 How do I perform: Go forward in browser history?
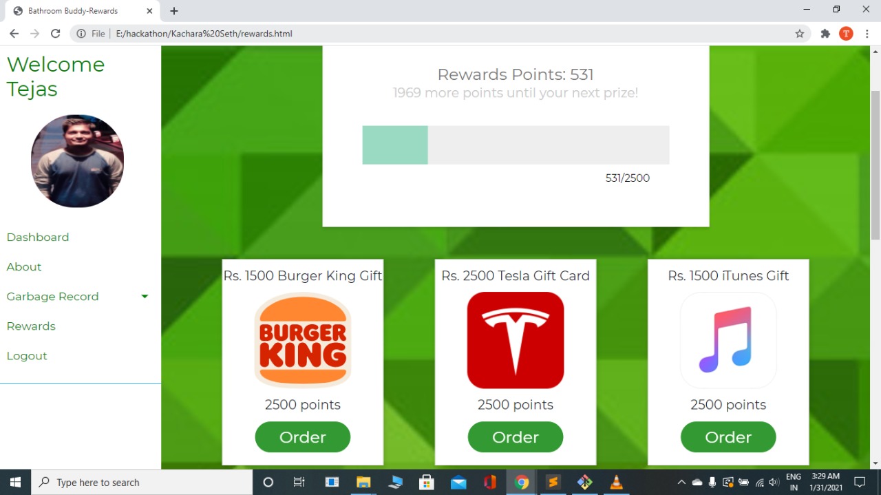[x=34, y=34]
